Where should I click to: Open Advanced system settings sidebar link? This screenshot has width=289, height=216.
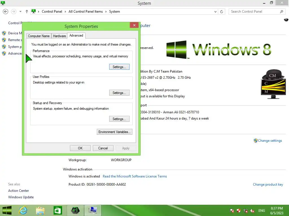click(x=15, y=53)
